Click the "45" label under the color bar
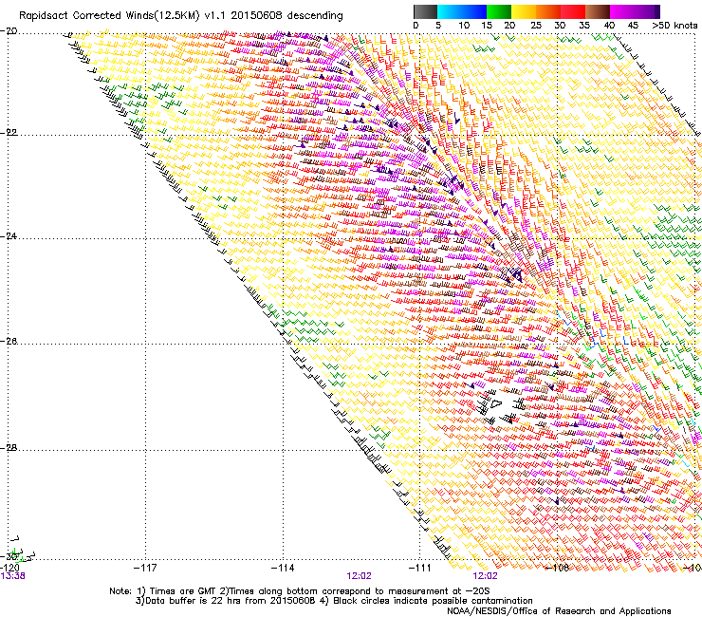This screenshot has width=702, height=617. click(x=633, y=26)
